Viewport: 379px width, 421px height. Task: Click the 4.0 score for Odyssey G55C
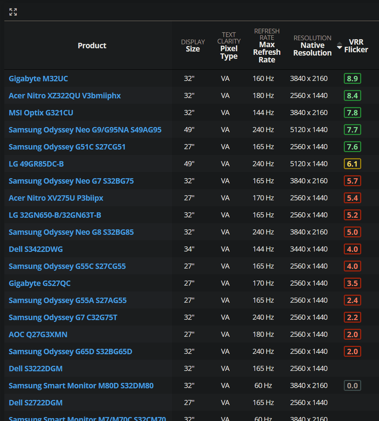[x=352, y=266]
